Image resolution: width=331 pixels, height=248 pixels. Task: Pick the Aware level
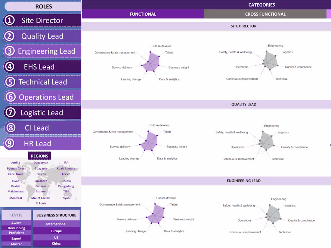tap(17, 223)
